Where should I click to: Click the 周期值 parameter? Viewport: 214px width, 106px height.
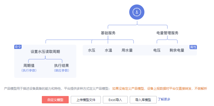[x=29, y=65]
